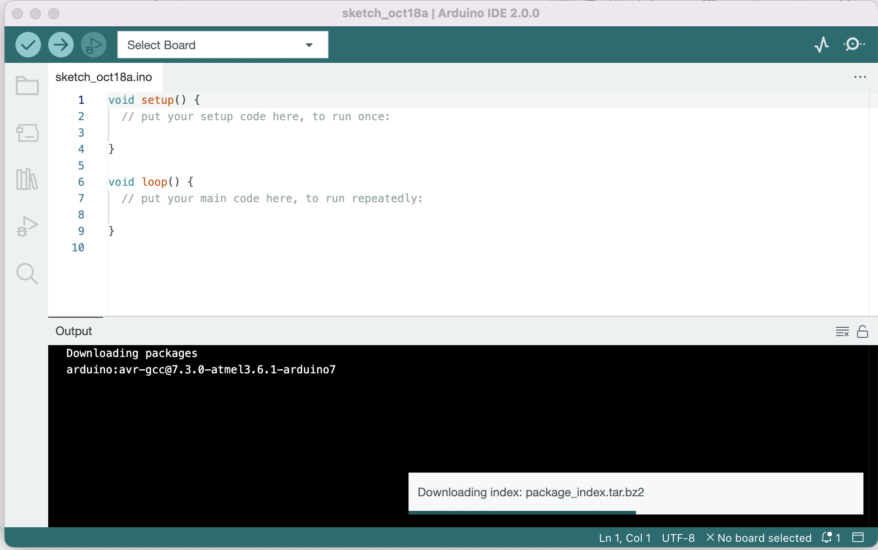Open the Debug sidebar panel icon
878x550 pixels.
click(x=27, y=226)
